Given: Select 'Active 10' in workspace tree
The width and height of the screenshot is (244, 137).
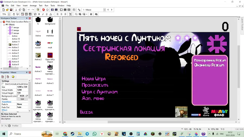Looking at the screenshot, I should tap(16, 39).
